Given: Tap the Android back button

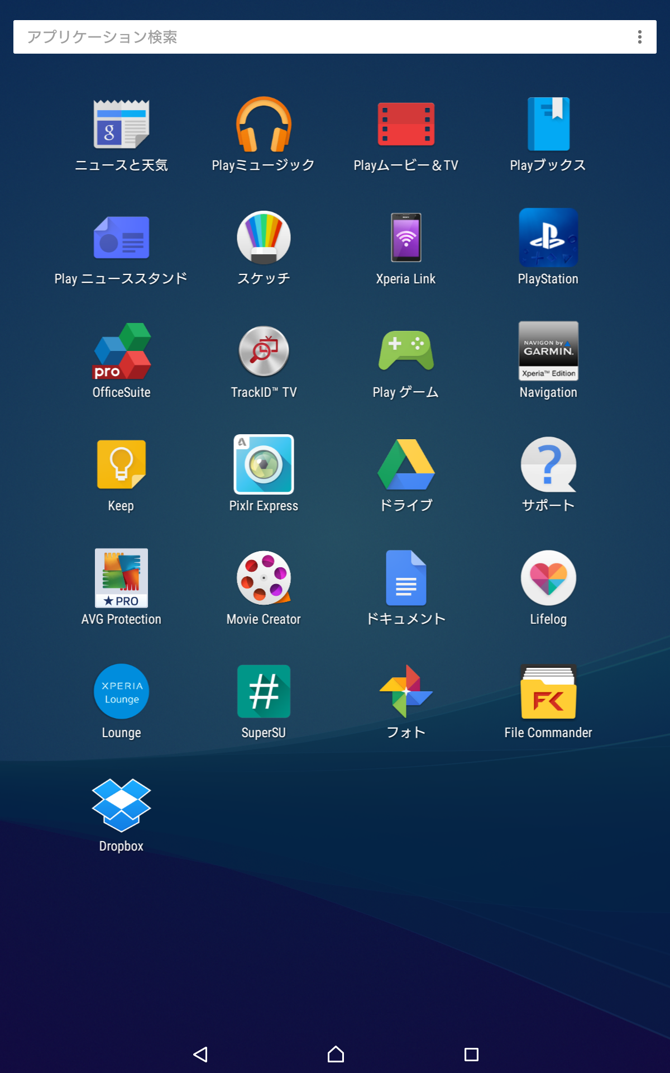Looking at the screenshot, I should (200, 1055).
